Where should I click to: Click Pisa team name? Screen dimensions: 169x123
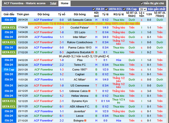point(80,60)
